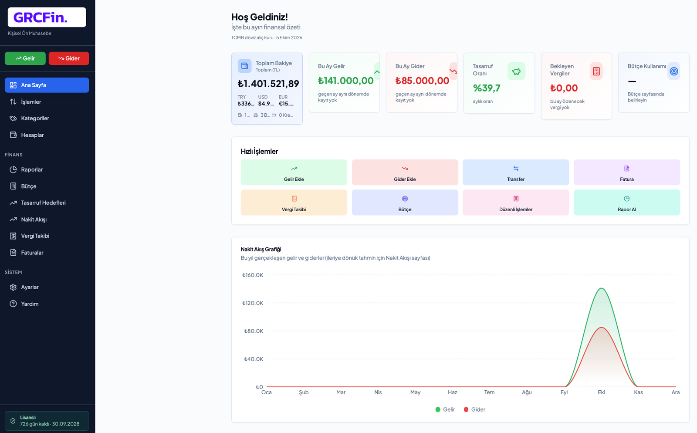
Task: Click the Gelir Ekle quick action
Action: coord(294,173)
